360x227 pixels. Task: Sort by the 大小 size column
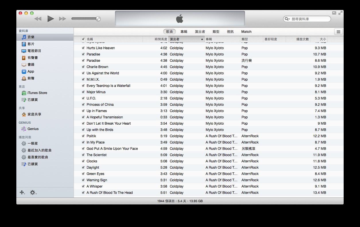(x=319, y=39)
